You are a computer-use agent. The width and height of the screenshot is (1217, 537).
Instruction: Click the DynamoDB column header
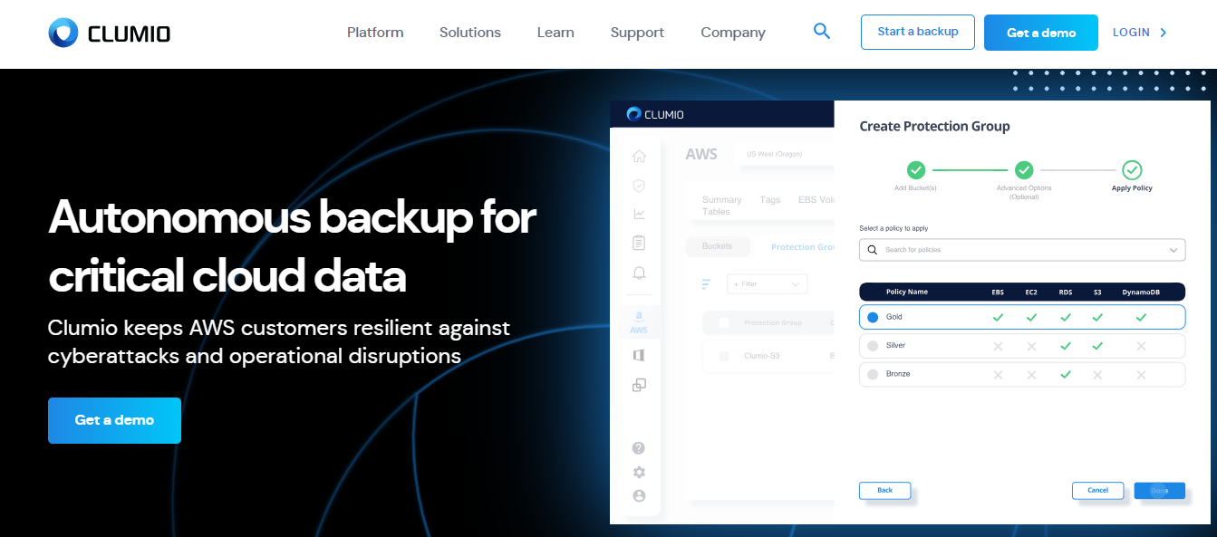point(1141,292)
